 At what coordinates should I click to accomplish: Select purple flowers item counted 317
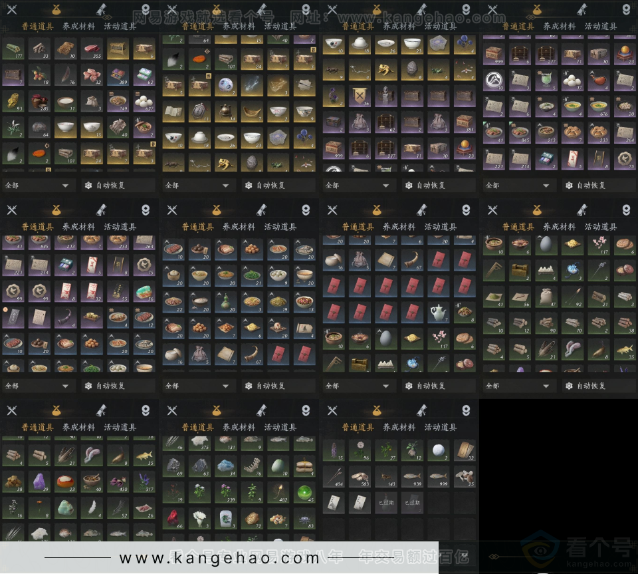144,482
